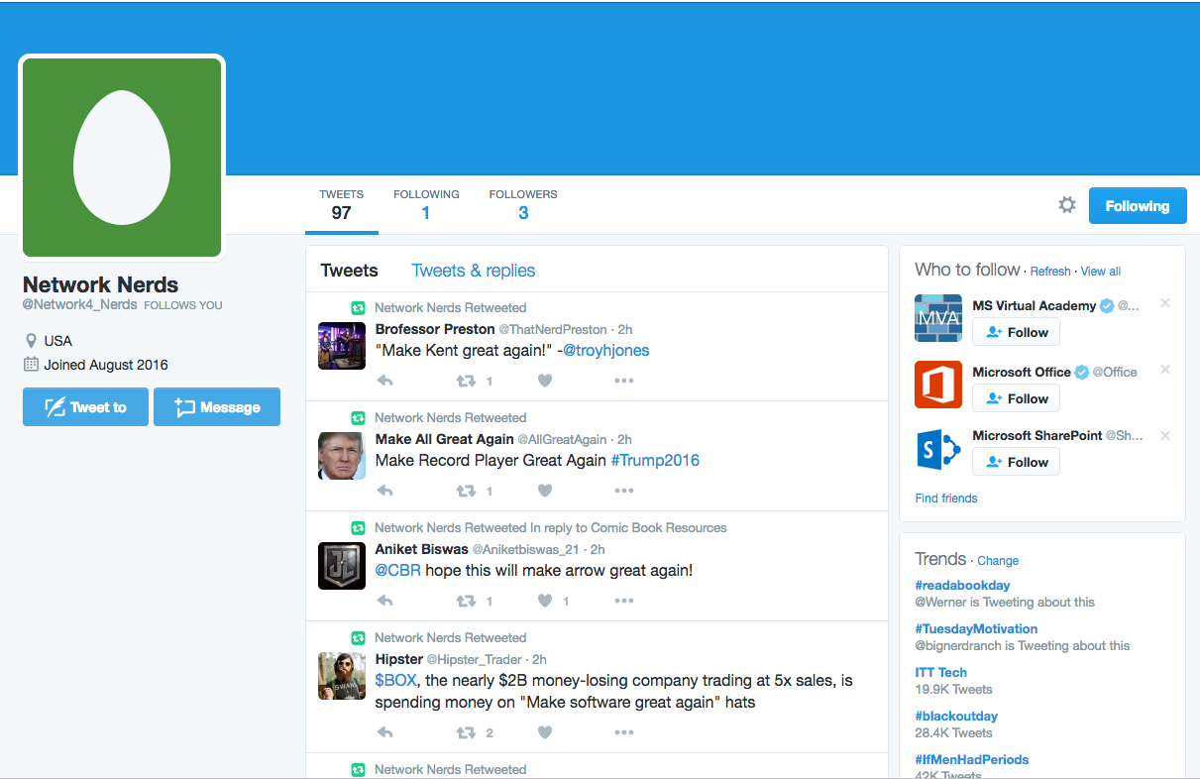Open the profile settings gear menu
This screenshot has width=1200, height=779.
[x=1067, y=205]
